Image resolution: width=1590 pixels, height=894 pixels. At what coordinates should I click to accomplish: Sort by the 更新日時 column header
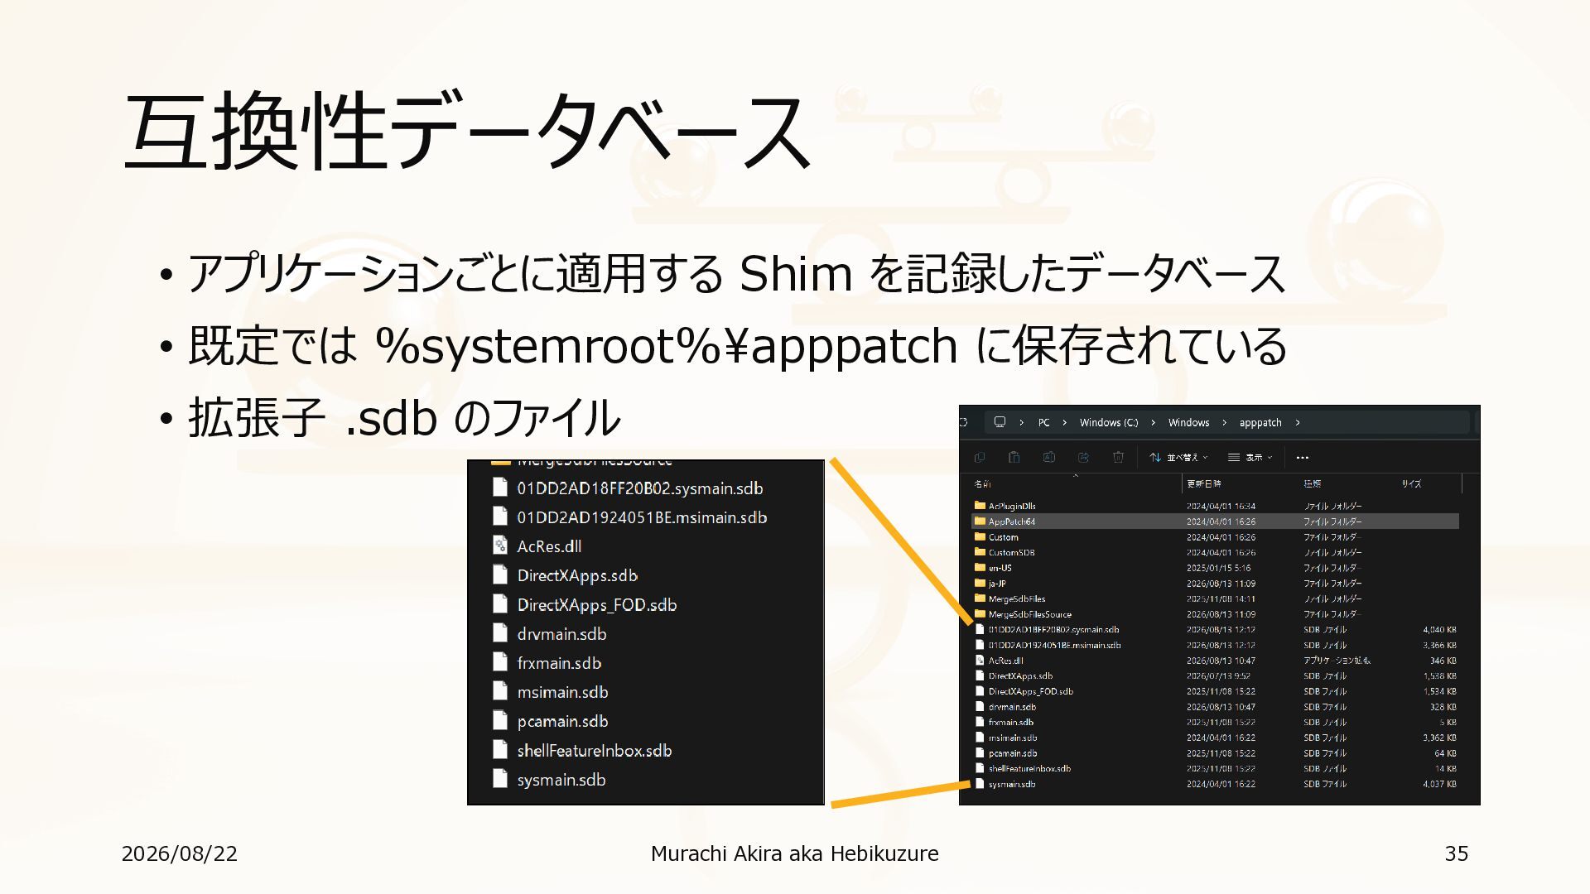(x=1203, y=483)
